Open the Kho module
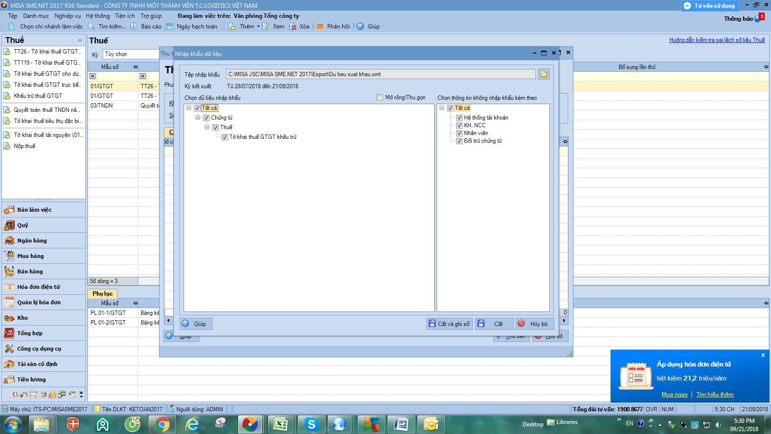 pyautogui.click(x=44, y=318)
